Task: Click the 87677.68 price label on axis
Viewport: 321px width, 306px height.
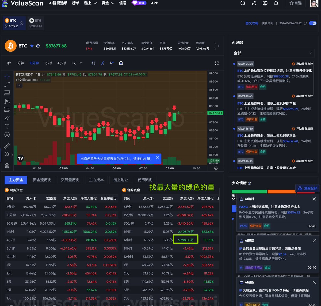Action: point(215,113)
